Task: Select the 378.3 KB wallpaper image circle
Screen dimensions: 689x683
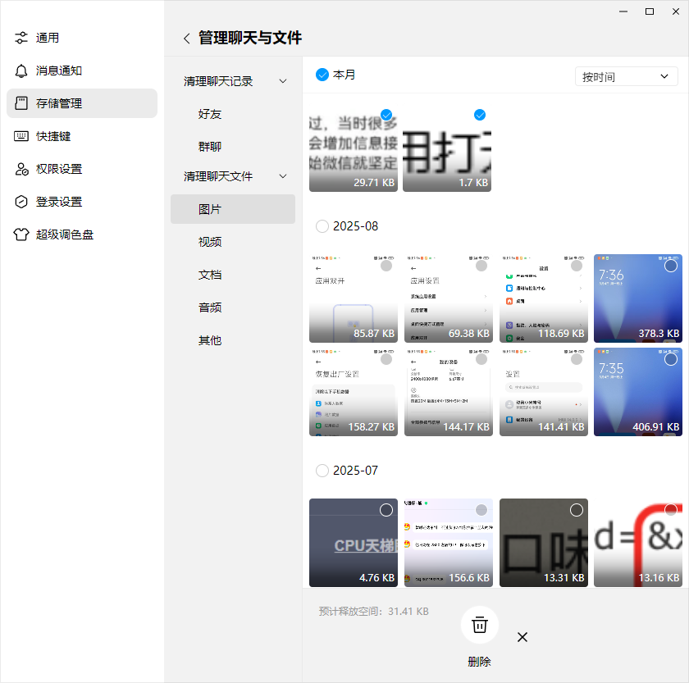Action: [671, 266]
